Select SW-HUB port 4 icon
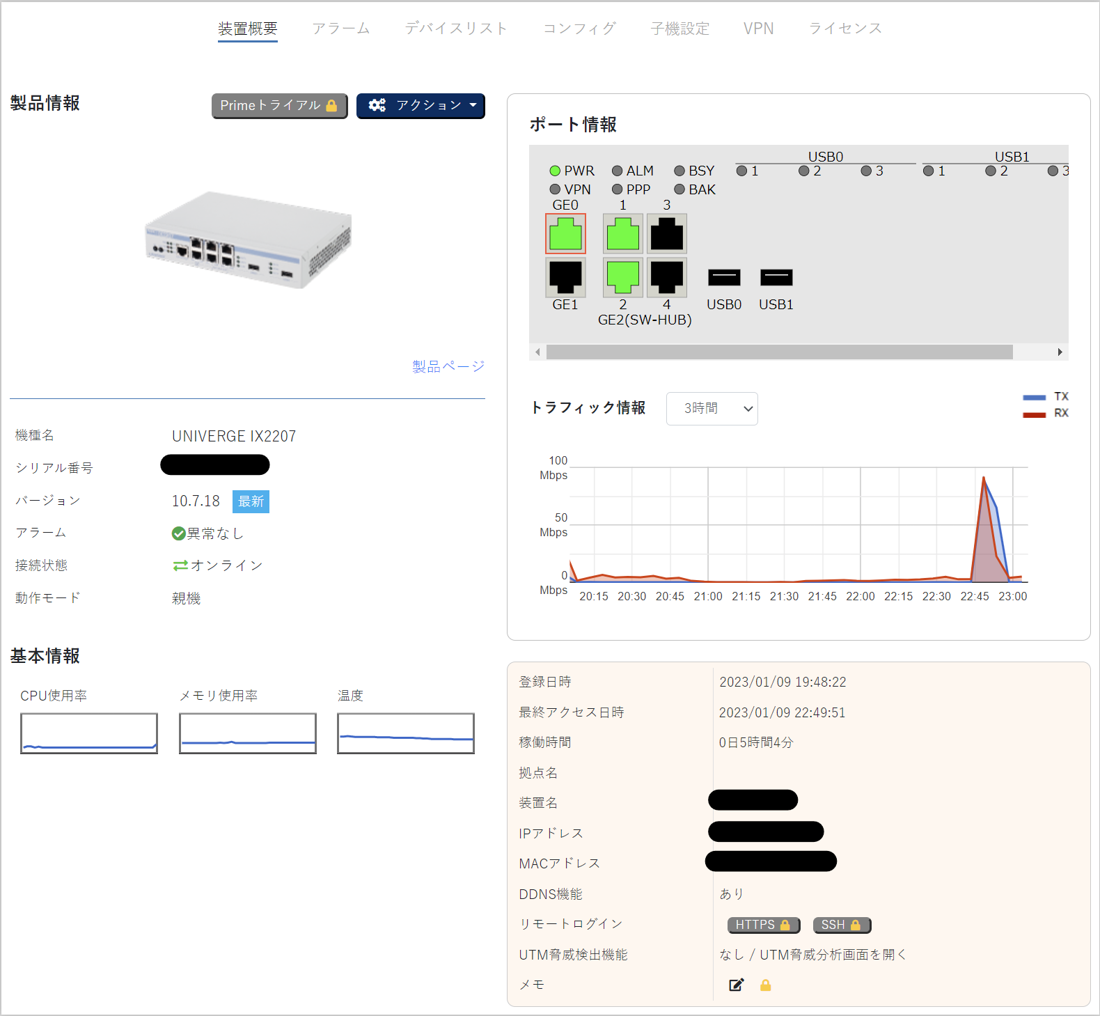The width and height of the screenshot is (1100, 1016). (666, 277)
